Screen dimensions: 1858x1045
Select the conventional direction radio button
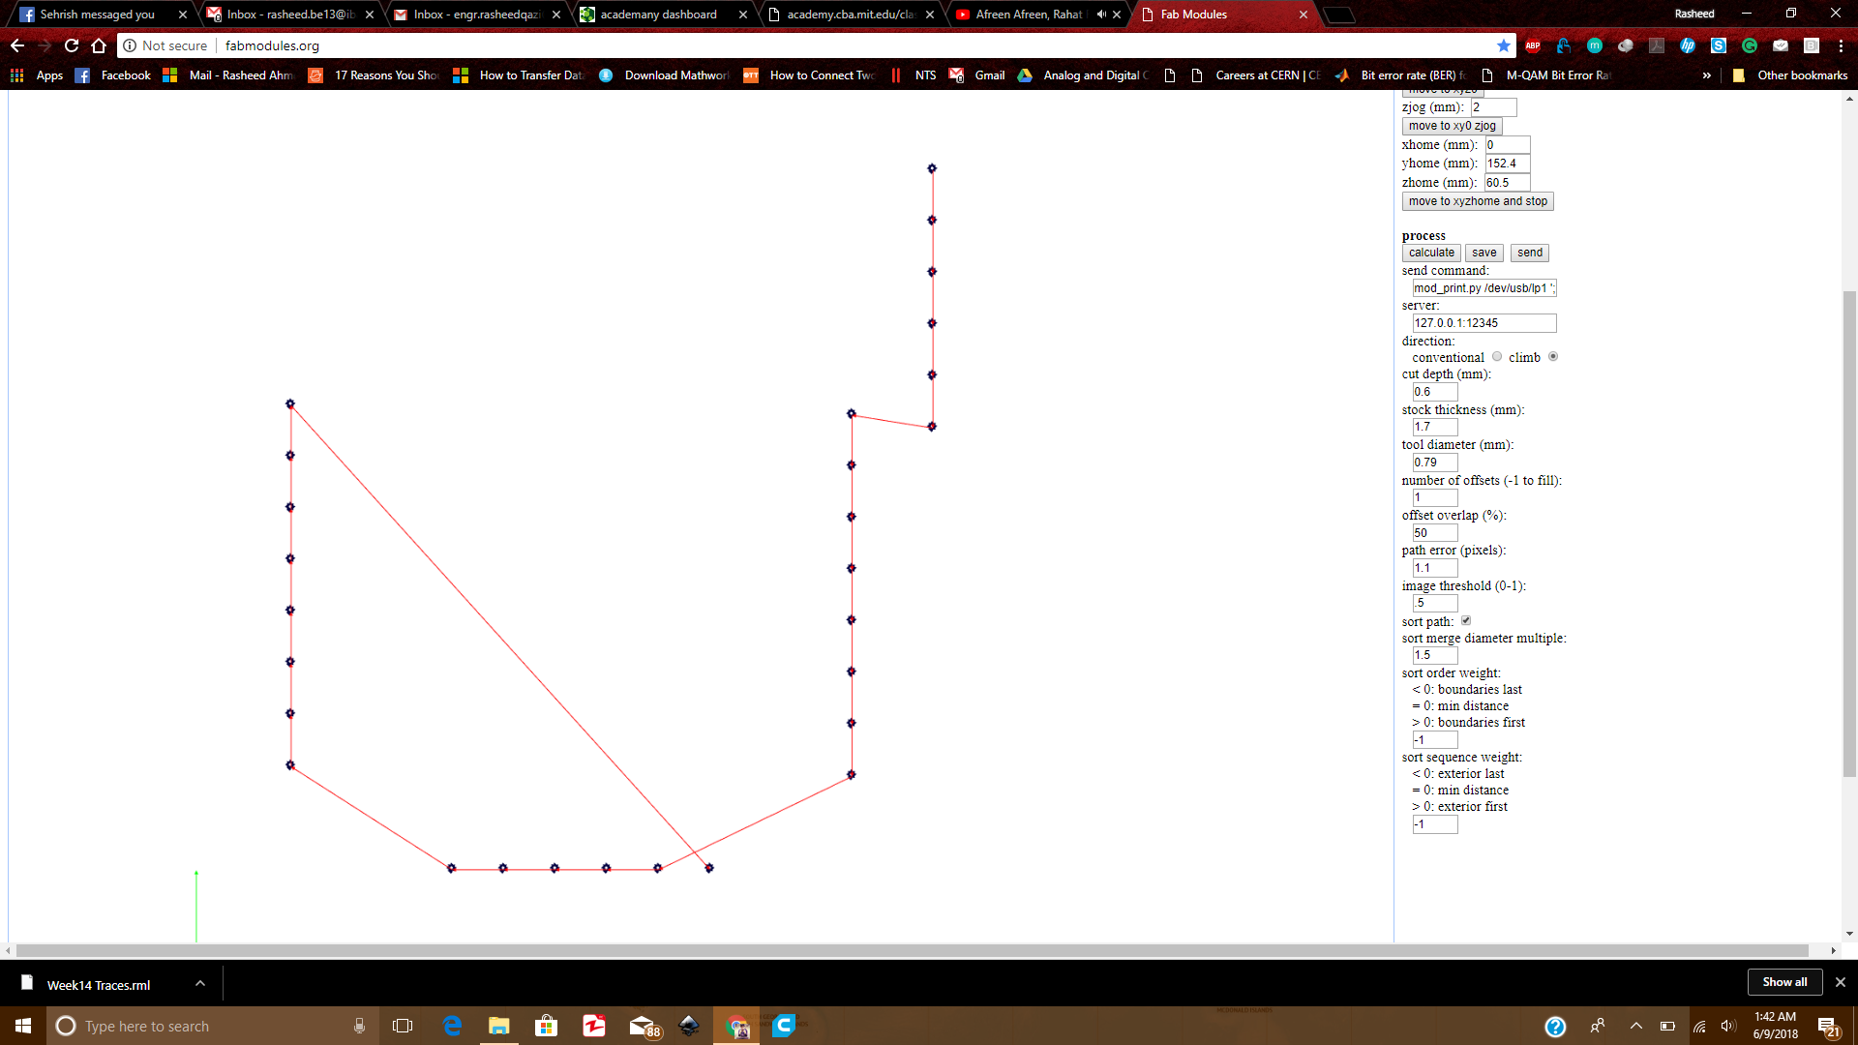tap(1497, 357)
